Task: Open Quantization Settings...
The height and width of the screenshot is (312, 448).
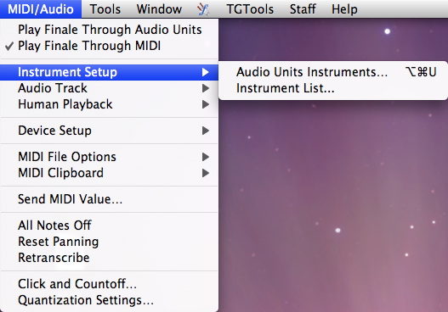Action: click(x=109, y=300)
